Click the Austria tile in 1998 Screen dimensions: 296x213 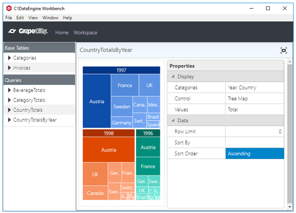[x=109, y=150]
